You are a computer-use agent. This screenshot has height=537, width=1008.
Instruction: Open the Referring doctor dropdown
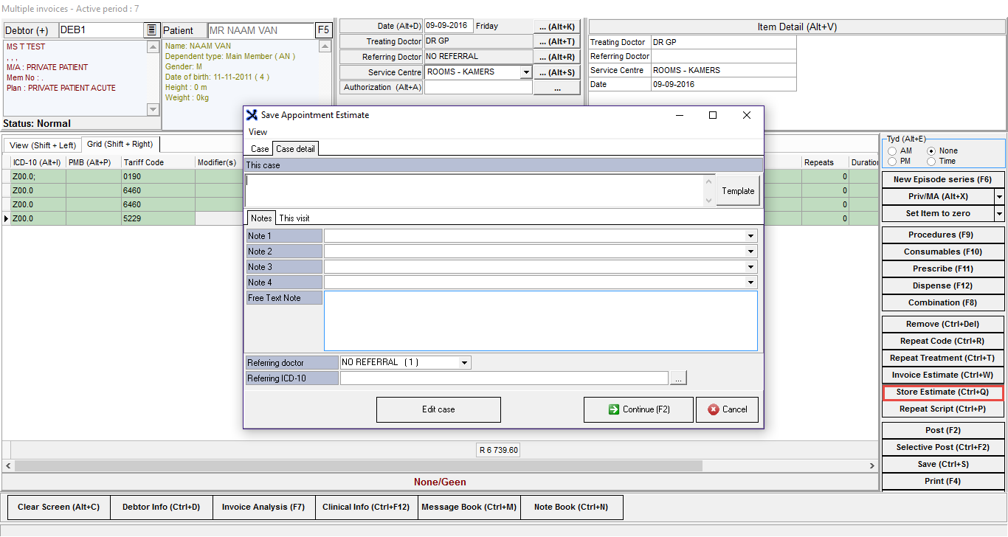(x=464, y=363)
